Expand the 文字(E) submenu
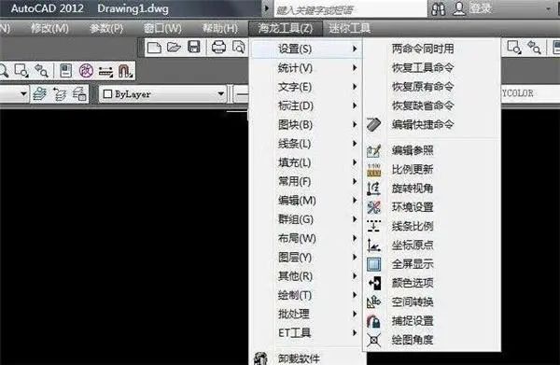560x365 pixels. click(306, 87)
